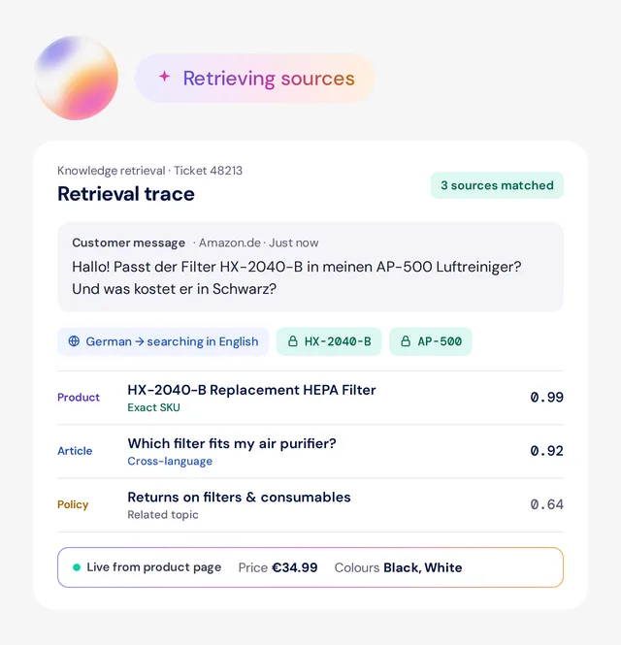Click the sparkle icon beside Retrieving sources
The height and width of the screenshot is (645, 621).
click(165, 76)
